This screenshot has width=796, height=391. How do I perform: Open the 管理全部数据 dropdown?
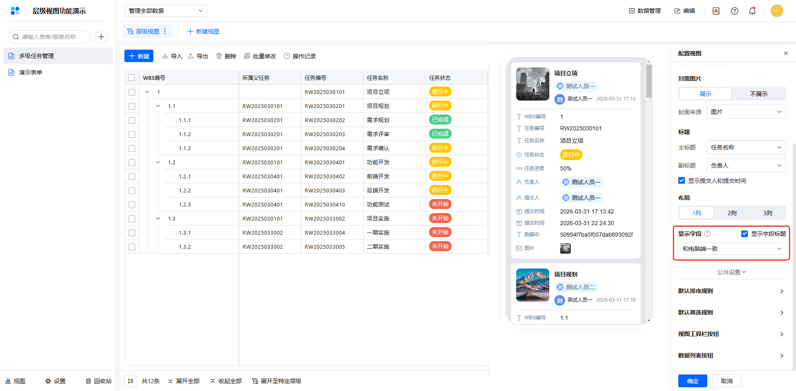pos(165,11)
